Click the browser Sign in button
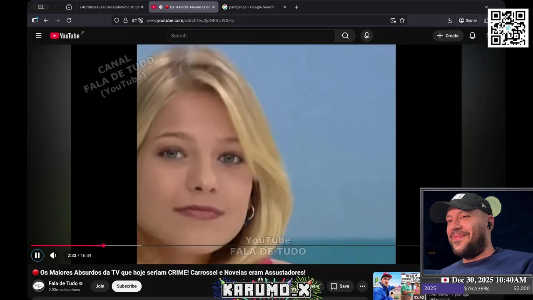This screenshot has height=300, width=533. tap(468, 20)
